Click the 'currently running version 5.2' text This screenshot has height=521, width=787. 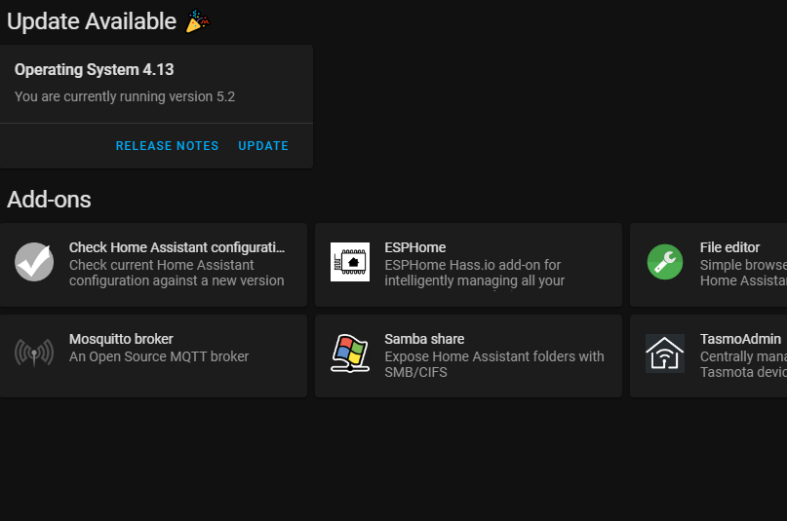(x=149, y=96)
